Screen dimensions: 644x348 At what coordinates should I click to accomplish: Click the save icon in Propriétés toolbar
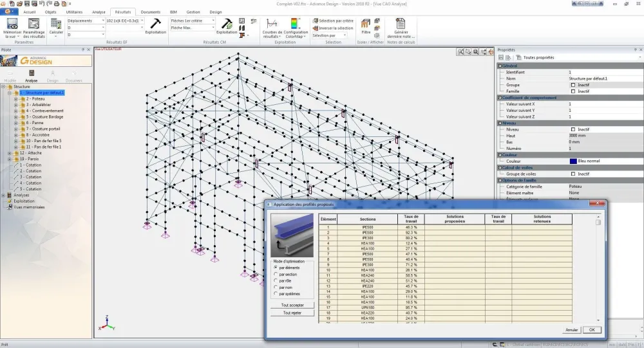(501, 57)
